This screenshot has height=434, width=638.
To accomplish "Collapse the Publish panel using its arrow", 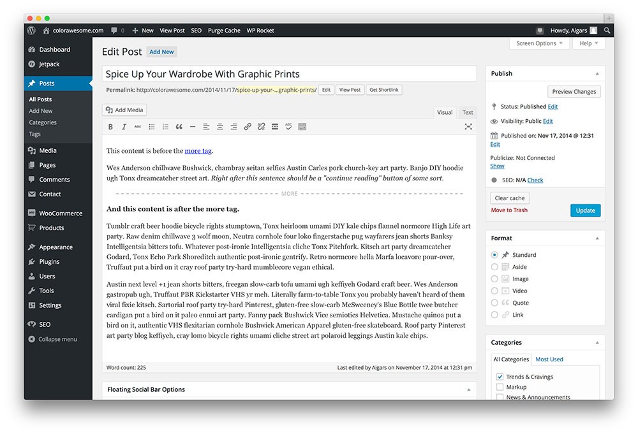I will [597, 74].
